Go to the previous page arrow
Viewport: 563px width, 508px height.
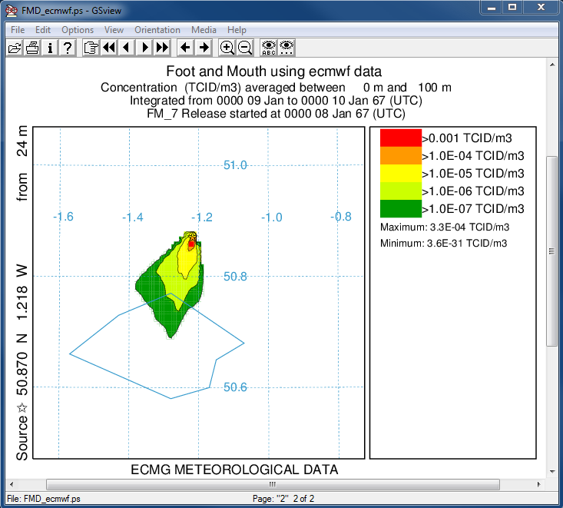(127, 48)
